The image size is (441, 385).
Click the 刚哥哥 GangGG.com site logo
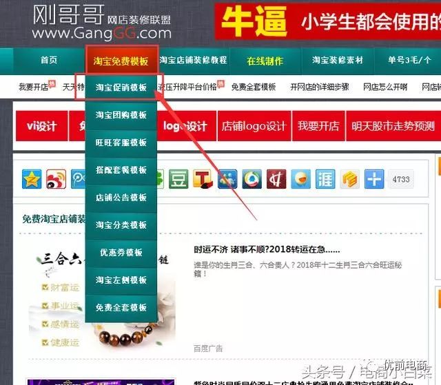point(101,22)
